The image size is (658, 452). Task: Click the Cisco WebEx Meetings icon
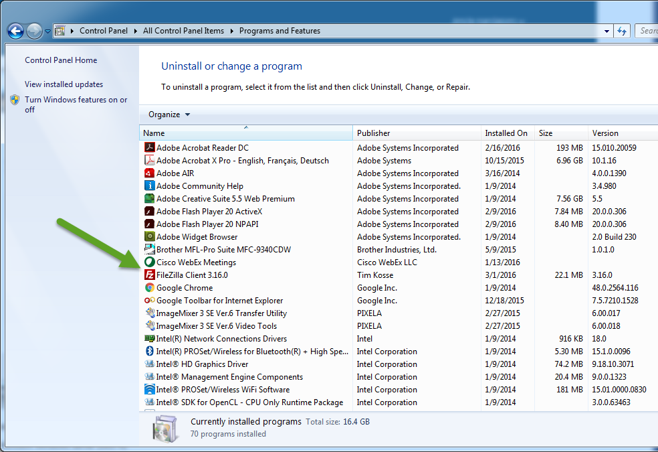click(x=149, y=262)
